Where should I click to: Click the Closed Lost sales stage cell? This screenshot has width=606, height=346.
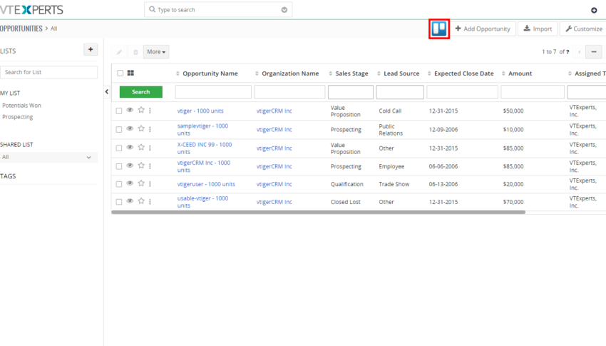pyautogui.click(x=345, y=202)
